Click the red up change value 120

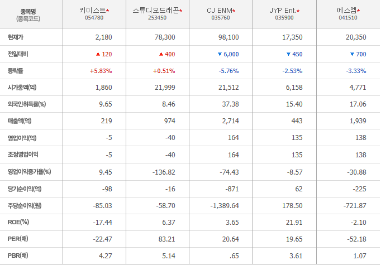[x=107, y=54]
